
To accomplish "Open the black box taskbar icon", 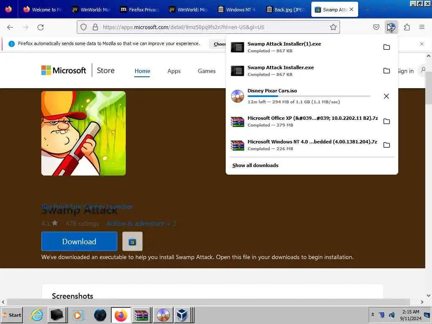I will [x=57, y=315].
